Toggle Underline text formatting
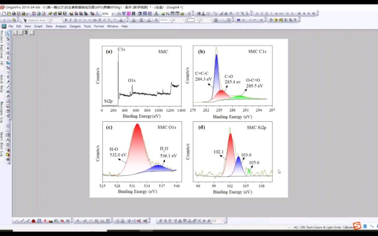This screenshot has height=236, width=378. coord(75,20)
